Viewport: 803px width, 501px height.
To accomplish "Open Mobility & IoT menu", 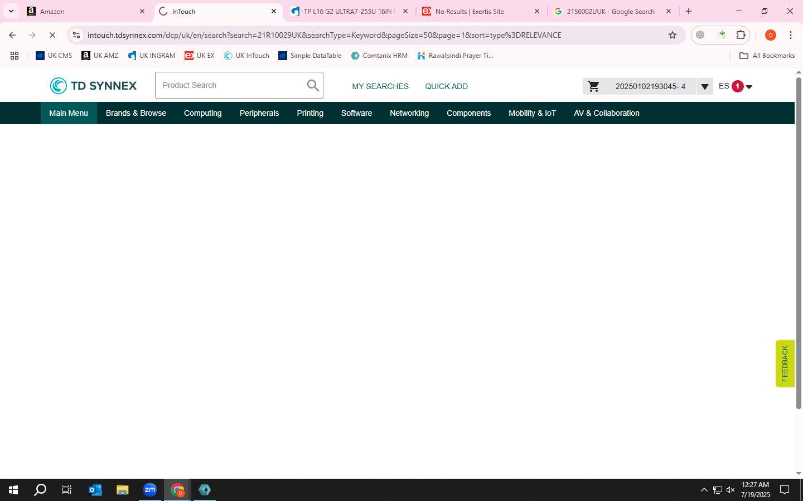I will tap(533, 113).
